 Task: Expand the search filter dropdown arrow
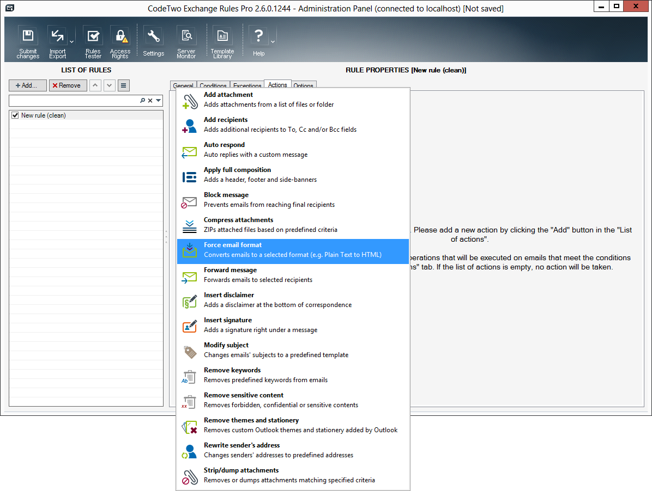(x=158, y=101)
